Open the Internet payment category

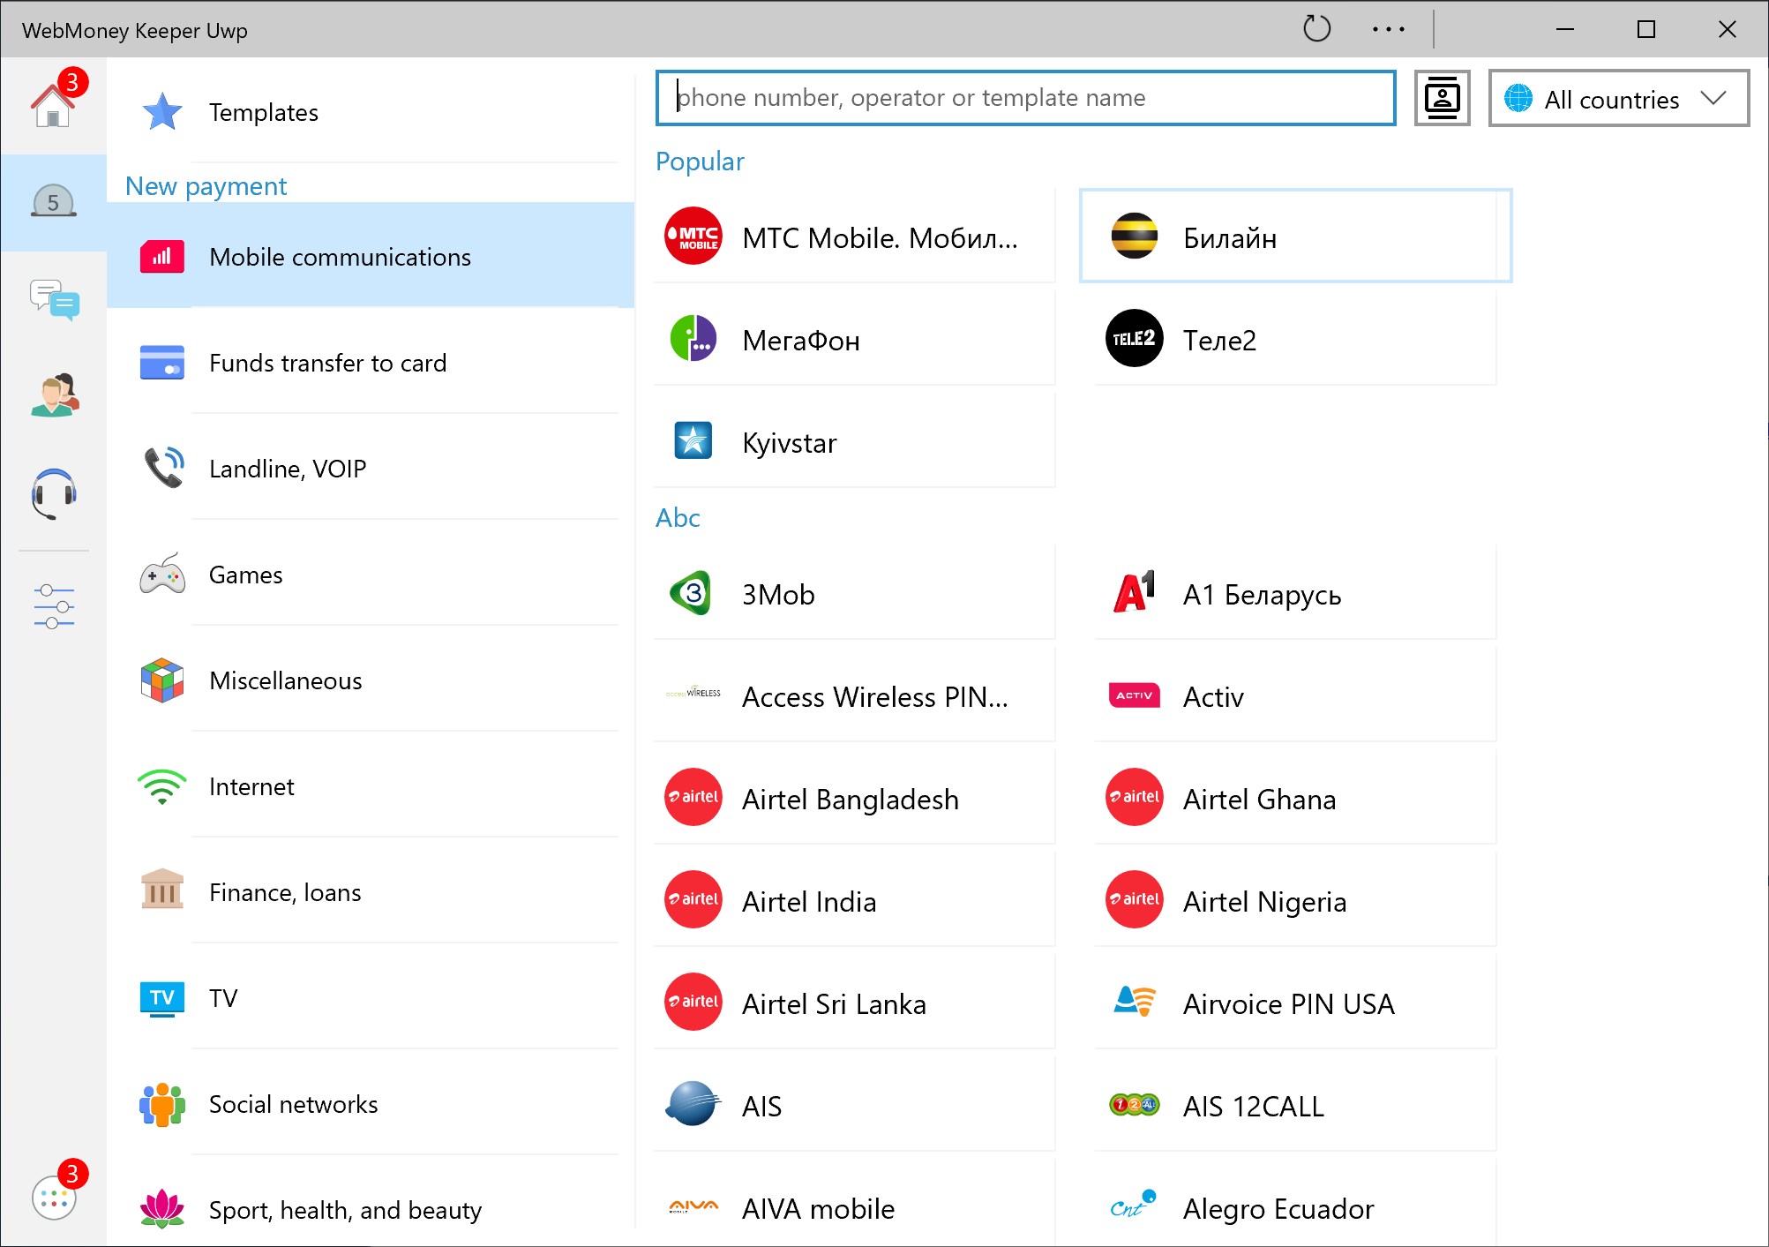click(x=251, y=786)
